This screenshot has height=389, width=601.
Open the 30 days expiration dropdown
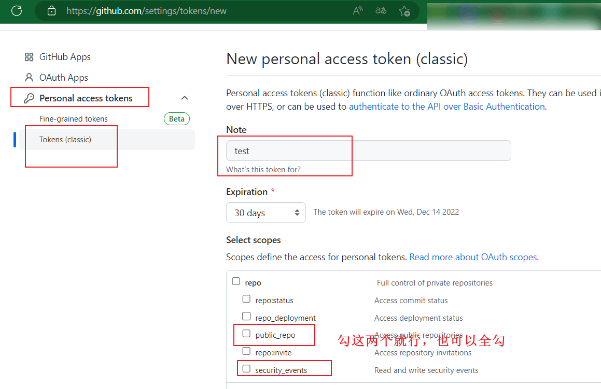pos(265,213)
